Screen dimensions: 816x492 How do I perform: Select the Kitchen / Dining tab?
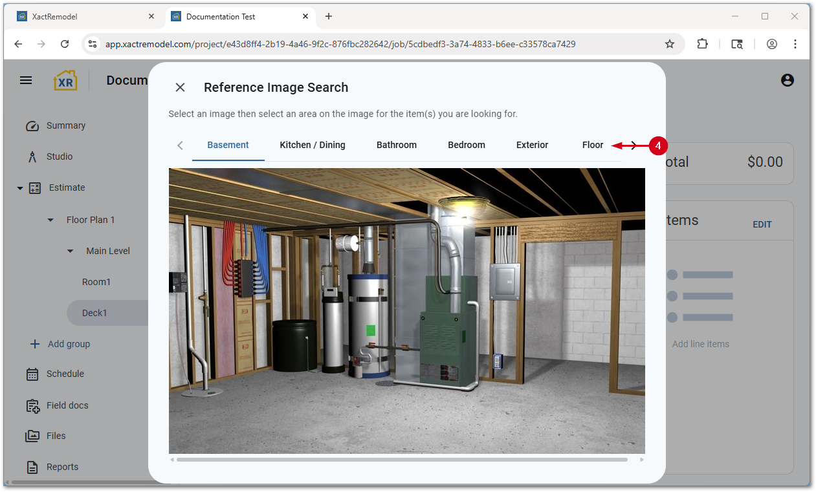tap(313, 145)
